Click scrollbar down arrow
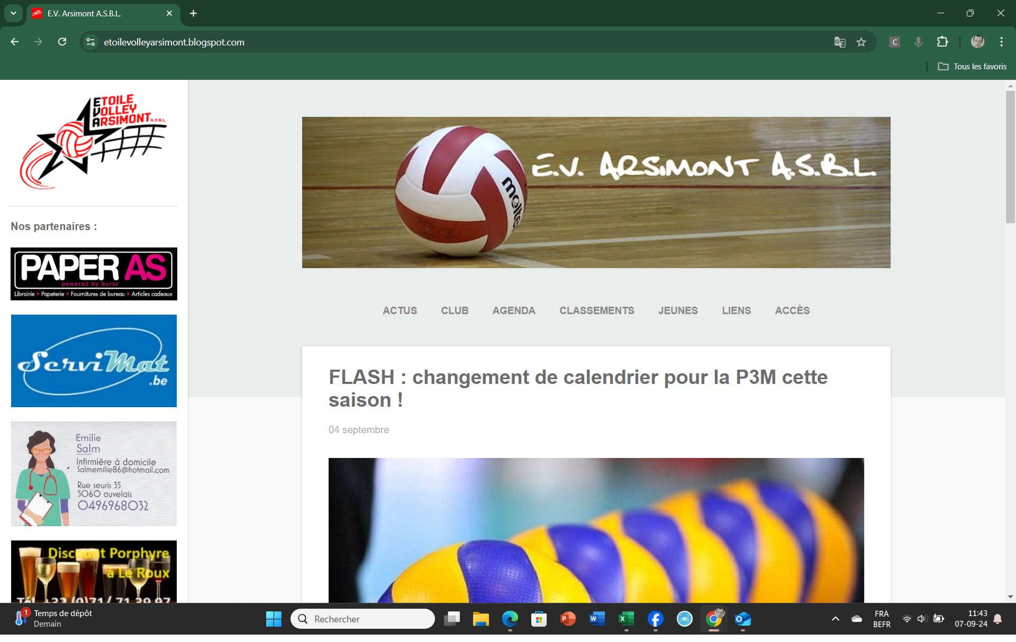This screenshot has height=642, width=1016. 1010,597
